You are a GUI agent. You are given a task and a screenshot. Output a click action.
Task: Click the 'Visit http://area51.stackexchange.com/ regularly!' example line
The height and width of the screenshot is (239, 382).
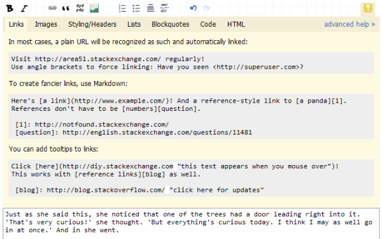(108, 59)
